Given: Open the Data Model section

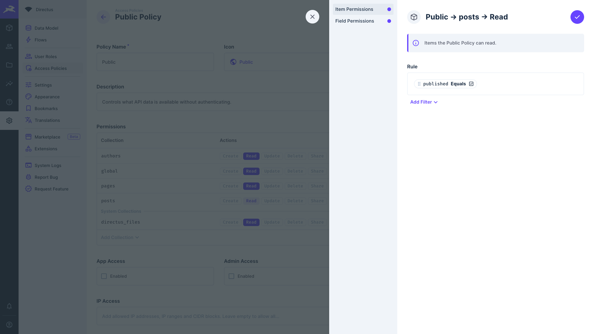Looking at the screenshot, I should [46, 28].
